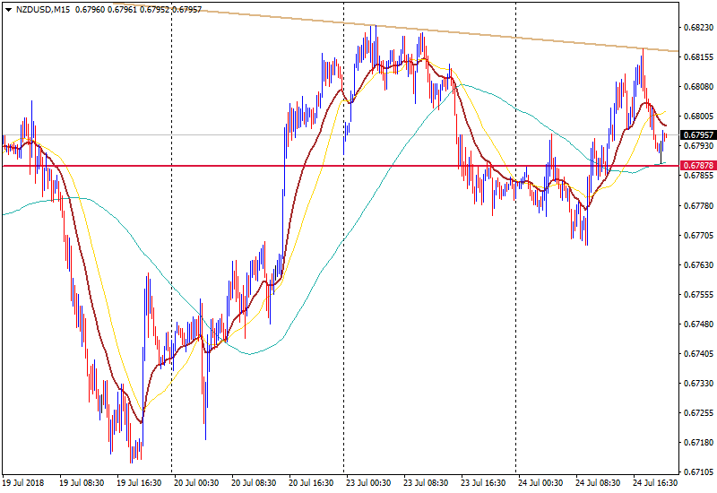Click price axis value 0.67105
Viewport: 717px width, 493px height.
coord(698,471)
